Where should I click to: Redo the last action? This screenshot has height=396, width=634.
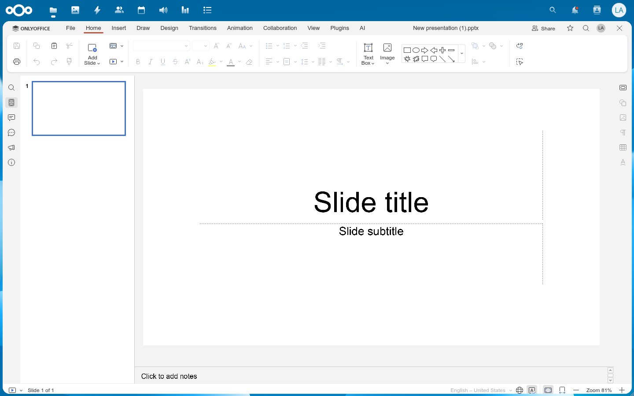(x=54, y=62)
